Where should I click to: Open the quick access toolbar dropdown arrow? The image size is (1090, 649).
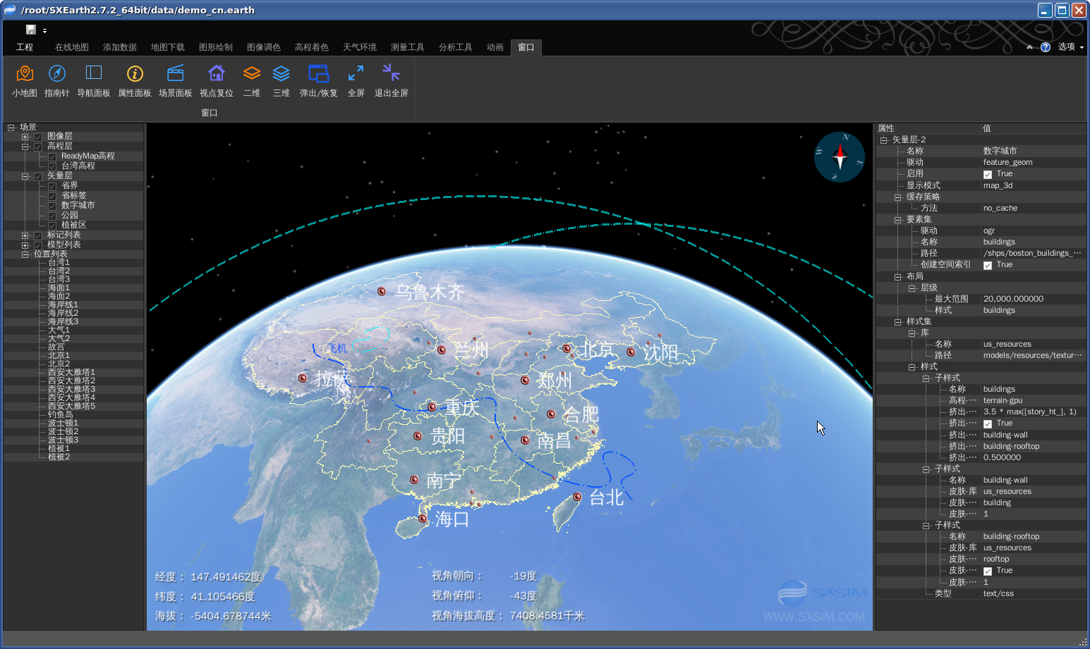(44, 30)
